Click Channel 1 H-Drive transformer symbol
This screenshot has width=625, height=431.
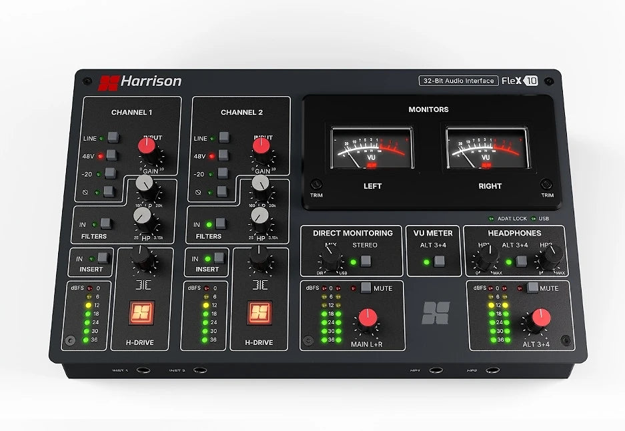(143, 285)
